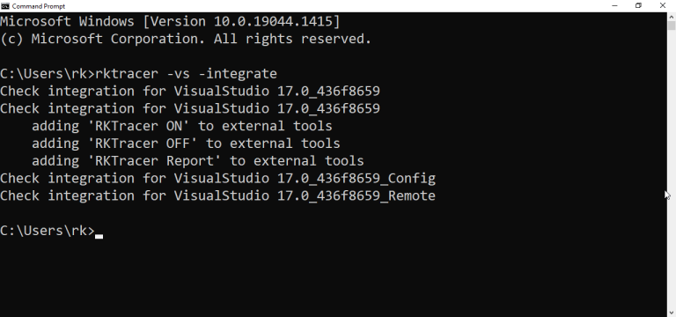Click the line ending with '_Config'
This screenshot has height=317, width=676.
point(217,178)
